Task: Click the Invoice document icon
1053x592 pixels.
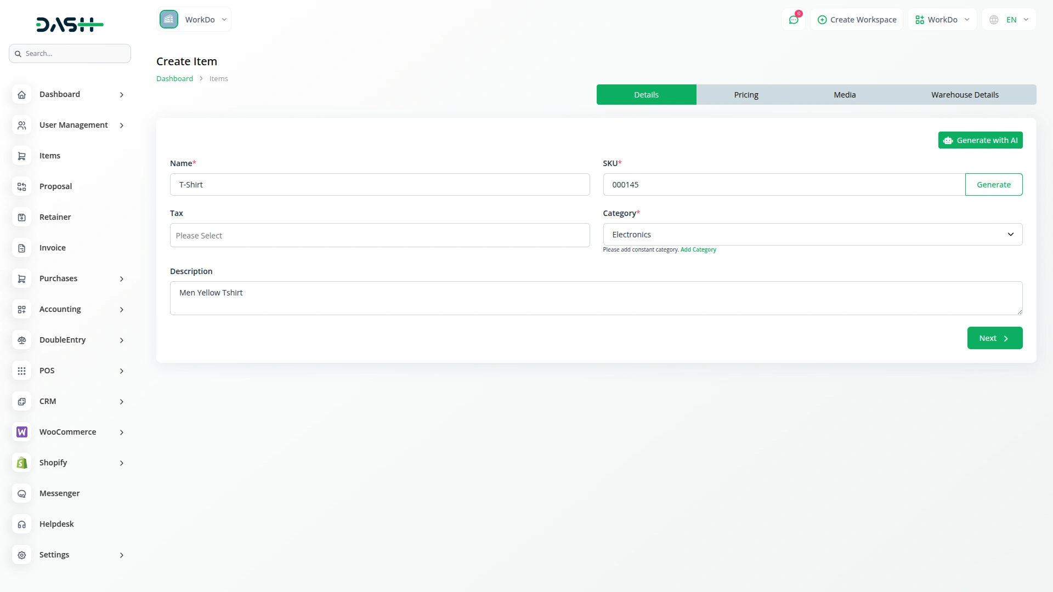Action: click(x=21, y=248)
